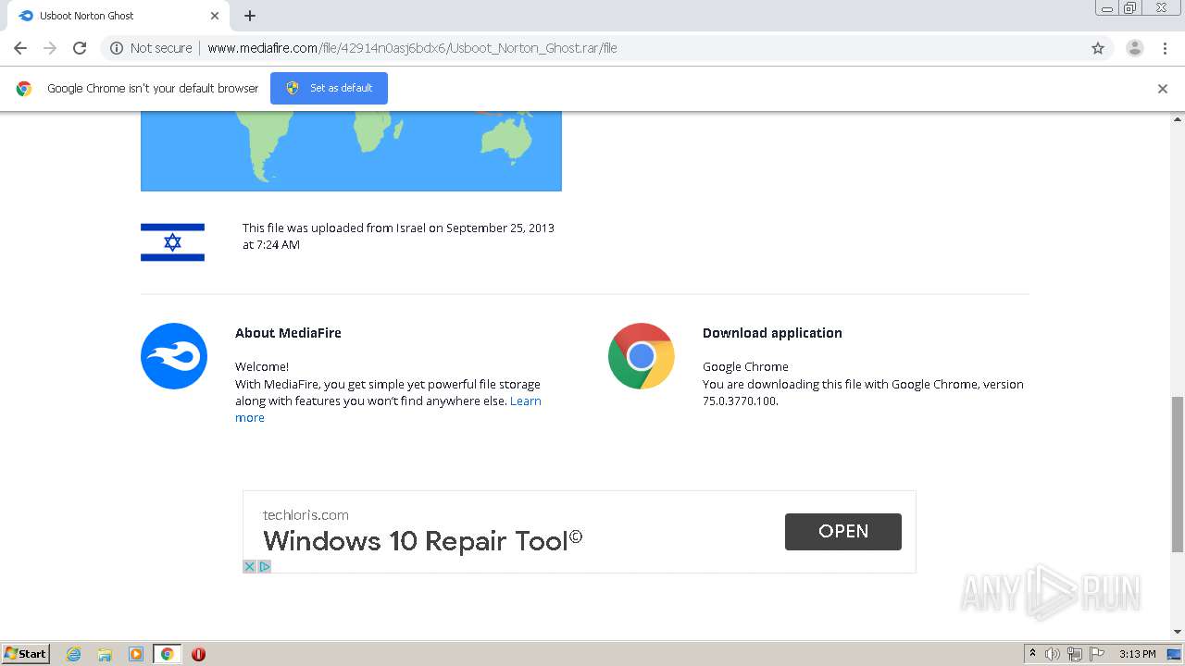1185x666 pixels.
Task: Click the address bar URL
Action: coord(412,48)
